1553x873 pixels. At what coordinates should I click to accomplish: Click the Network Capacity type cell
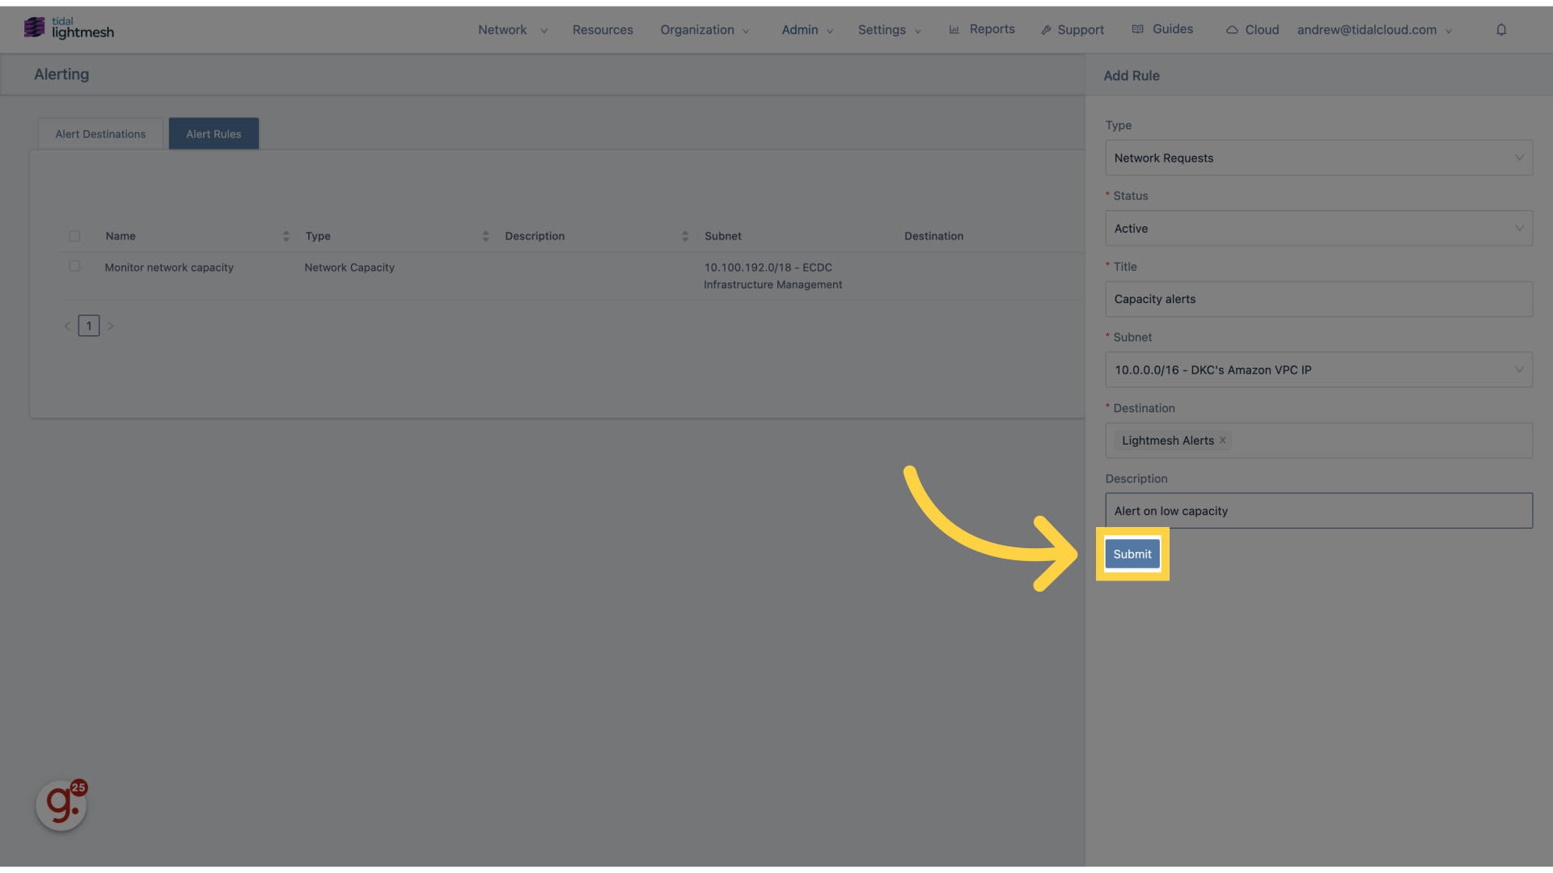pos(349,268)
